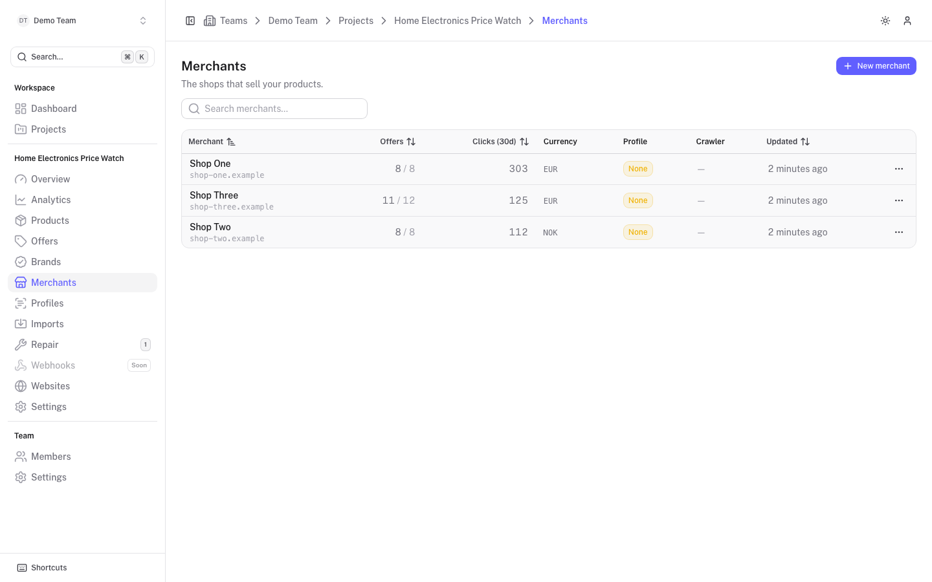The height and width of the screenshot is (582, 932).
Task: Toggle the light/dark theme sun icon
Action: coord(885,21)
